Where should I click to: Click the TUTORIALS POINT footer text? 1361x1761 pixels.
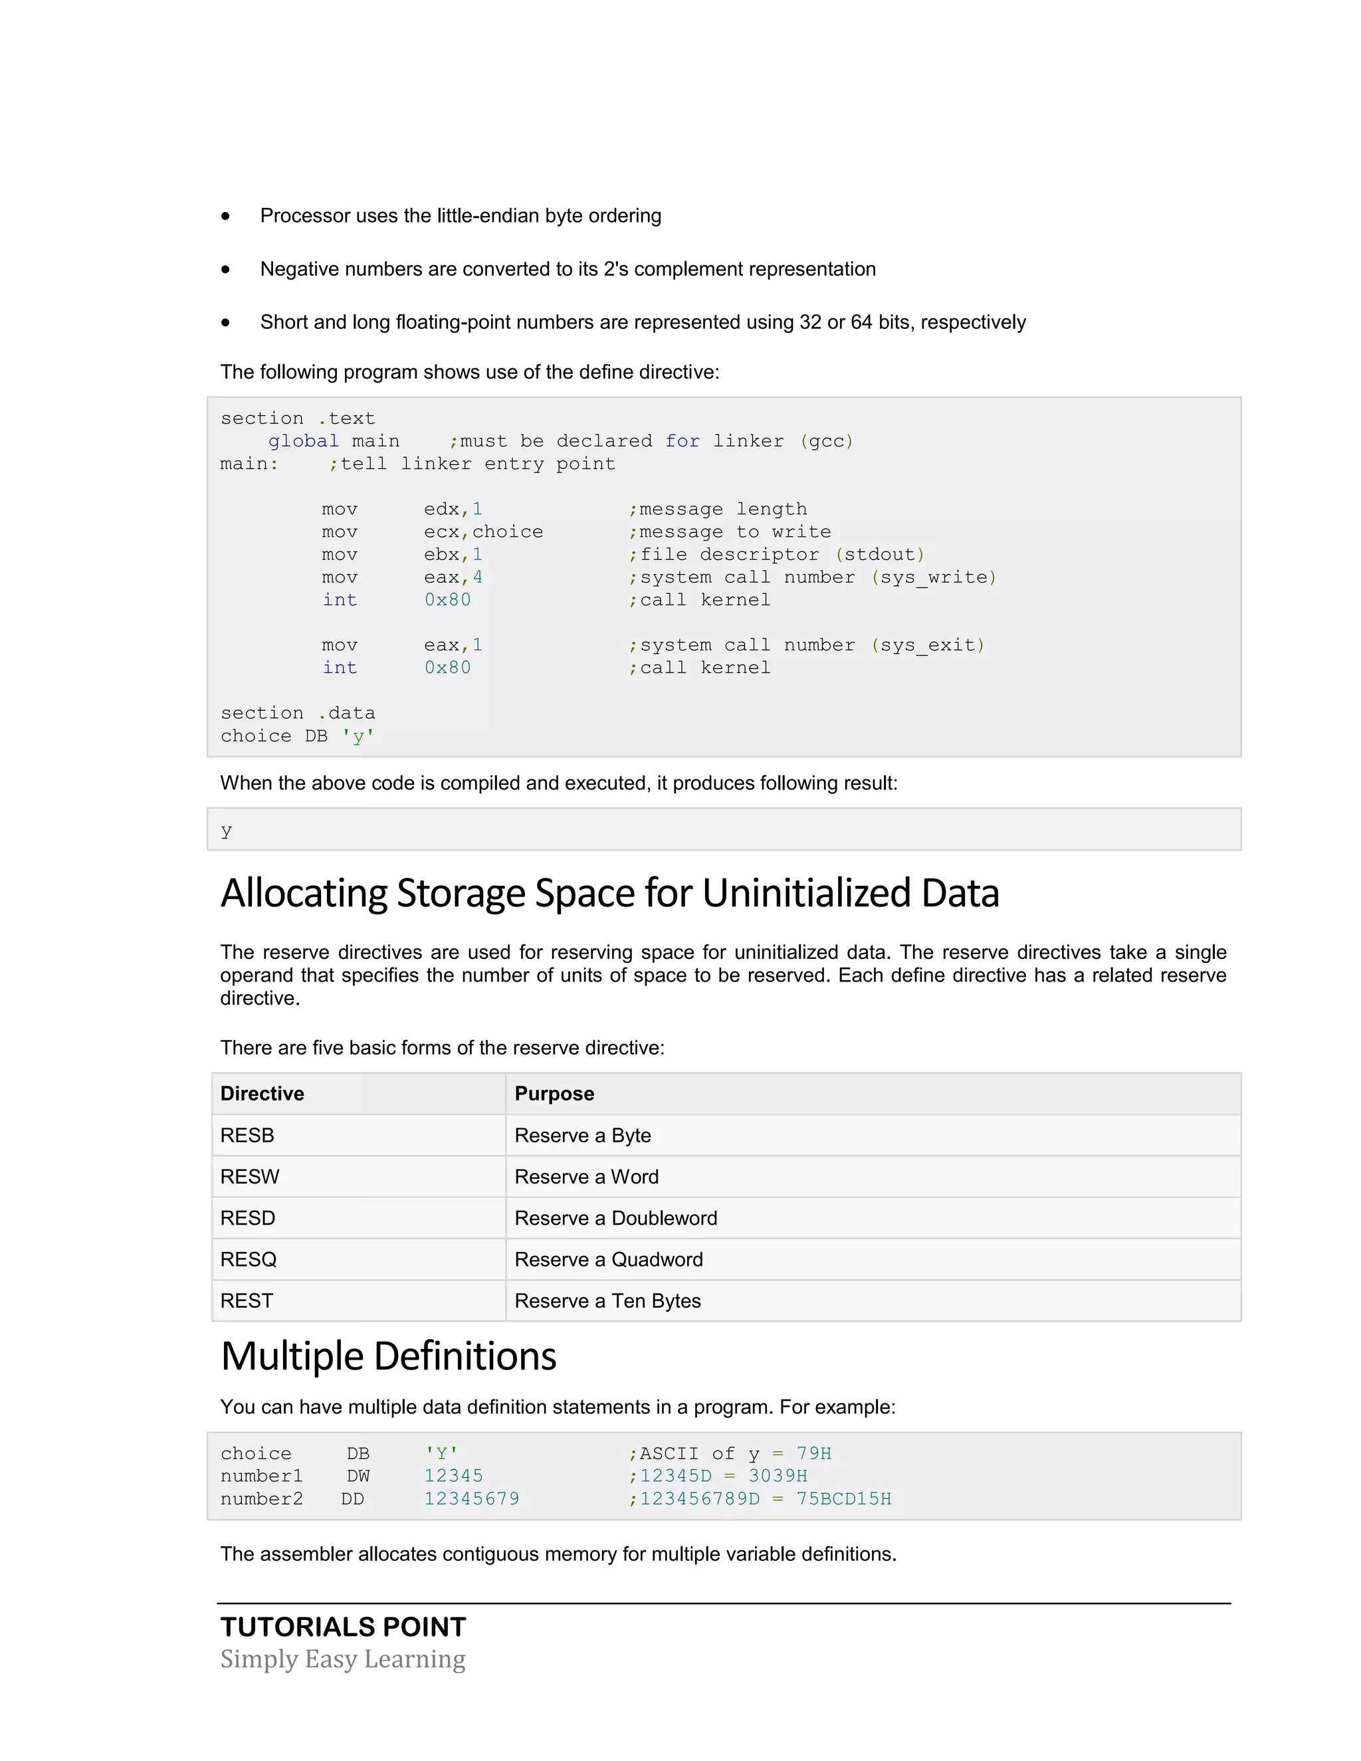click(x=343, y=1626)
